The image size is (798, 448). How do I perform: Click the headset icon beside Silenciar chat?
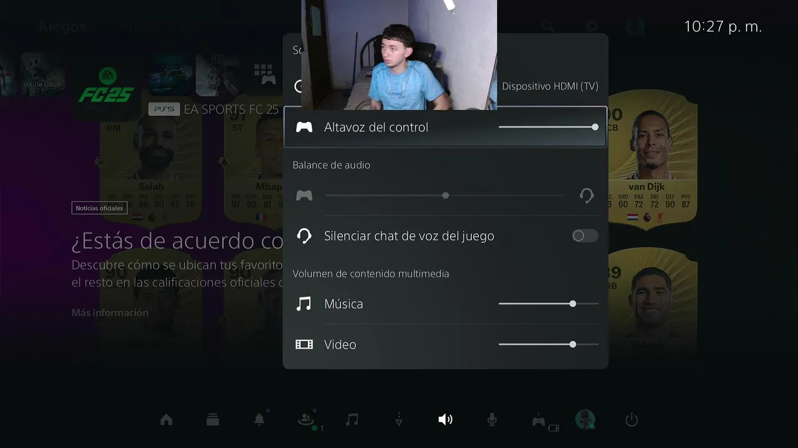(x=304, y=236)
